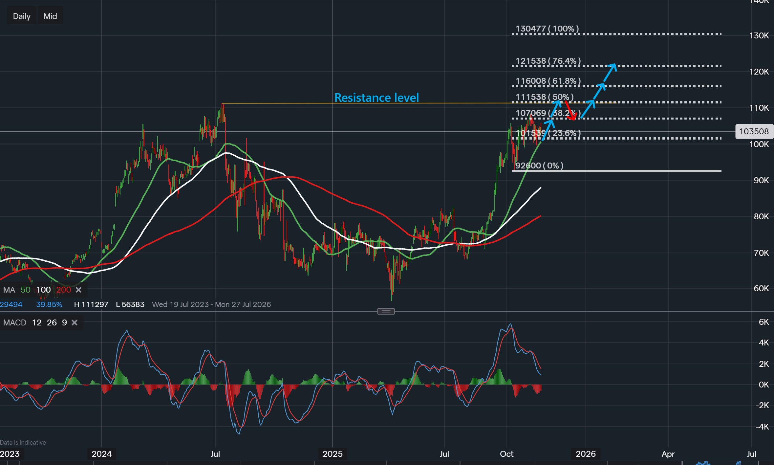The width and height of the screenshot is (774, 465).
Task: Click the pane divider handle between chart and MACD
Action: tap(386, 311)
